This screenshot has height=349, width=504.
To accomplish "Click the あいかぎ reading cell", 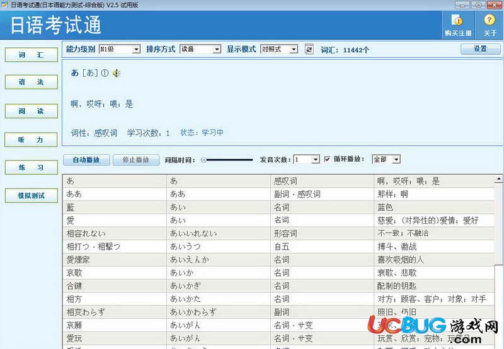I will tap(219, 286).
